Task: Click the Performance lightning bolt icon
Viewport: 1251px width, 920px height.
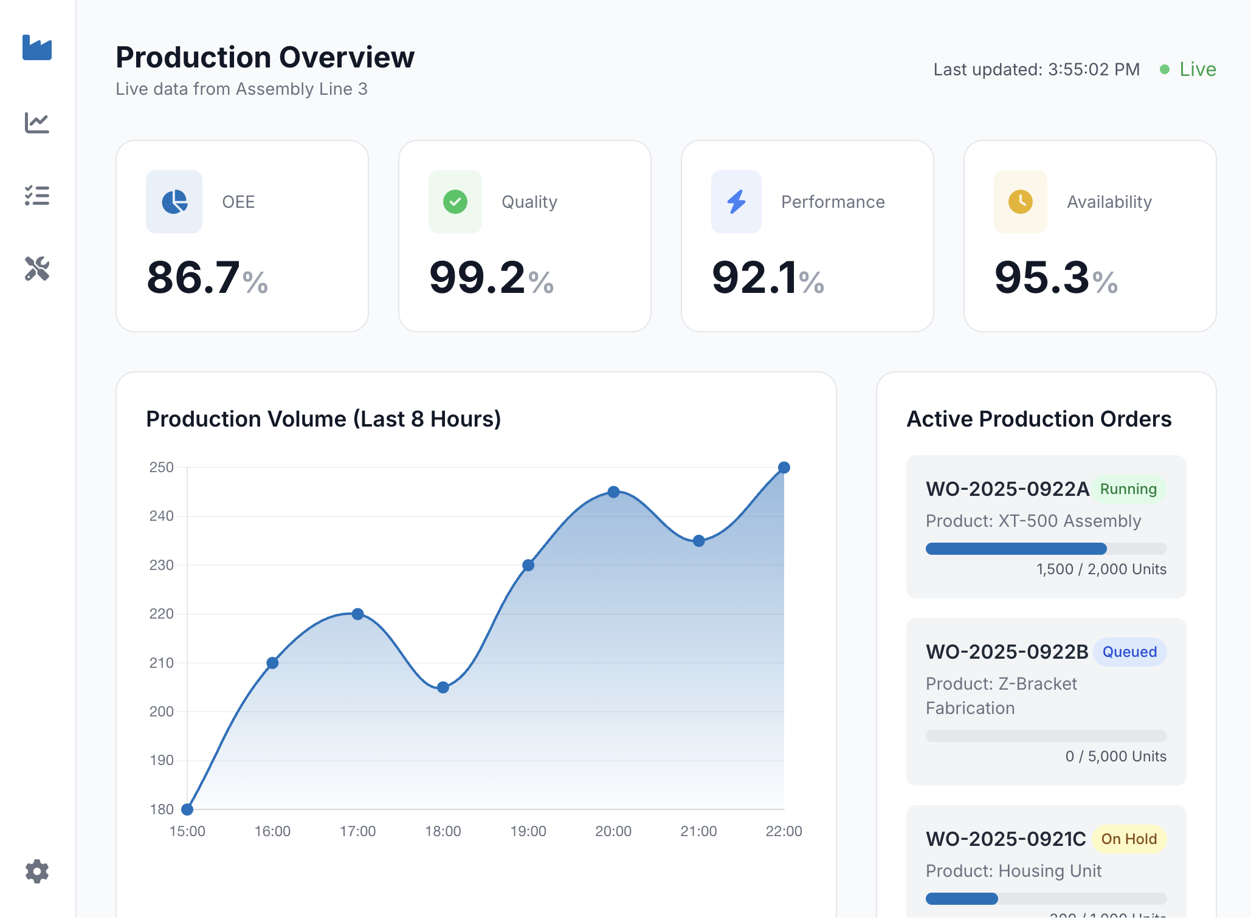Action: click(736, 202)
